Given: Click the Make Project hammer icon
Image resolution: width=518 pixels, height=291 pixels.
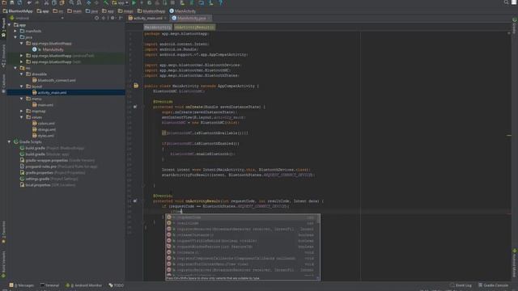Looking at the screenshot, I should pyautogui.click(x=106, y=2).
